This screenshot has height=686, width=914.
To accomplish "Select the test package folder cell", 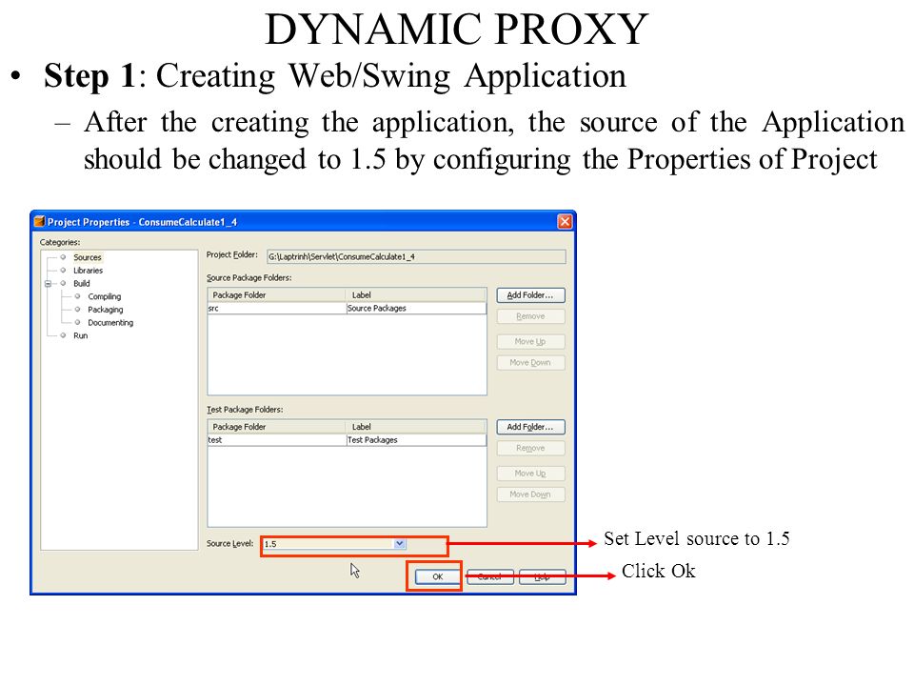I will 277,440.
